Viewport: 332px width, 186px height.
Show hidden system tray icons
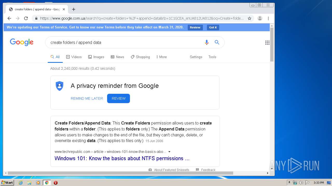(289, 183)
